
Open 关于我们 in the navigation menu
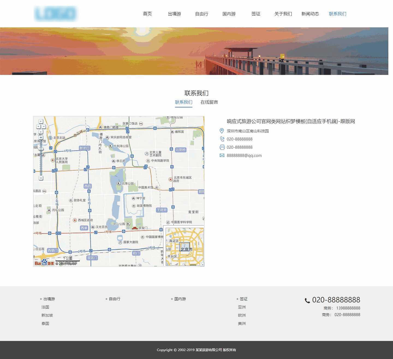coord(283,14)
